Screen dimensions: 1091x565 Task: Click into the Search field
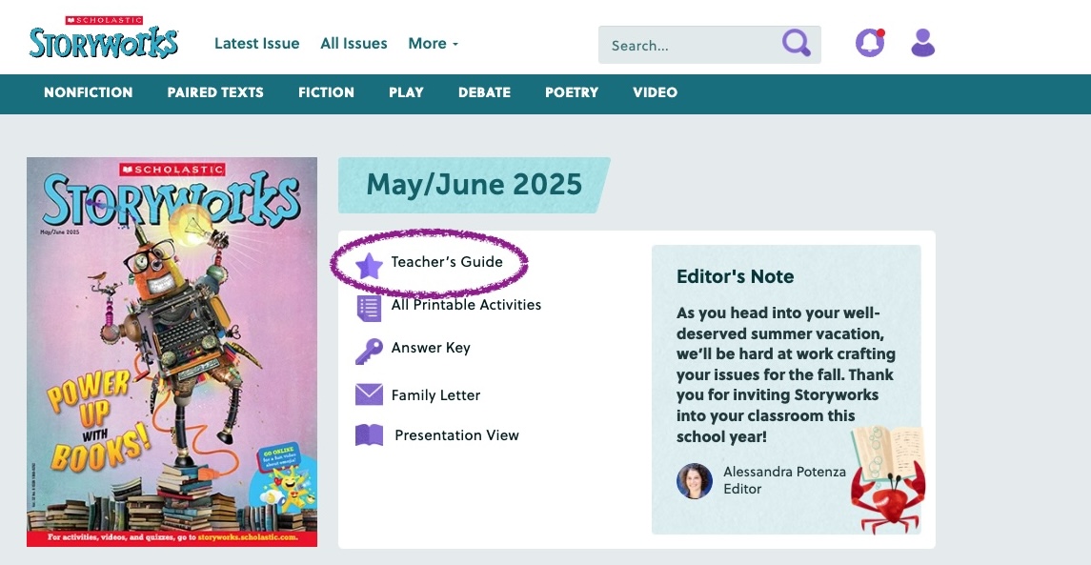691,45
